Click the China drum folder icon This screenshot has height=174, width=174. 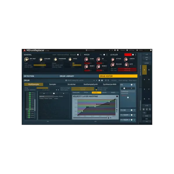point(29,111)
